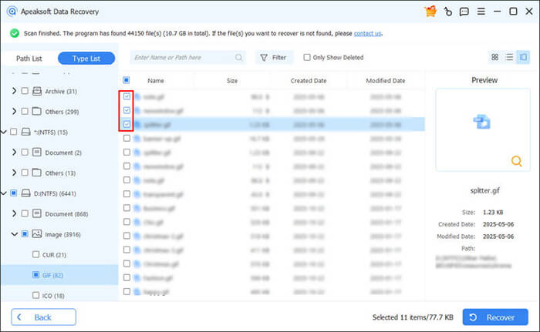540x332 pixels.
Task: Sort by the Name column header
Action: pyautogui.click(x=156, y=81)
